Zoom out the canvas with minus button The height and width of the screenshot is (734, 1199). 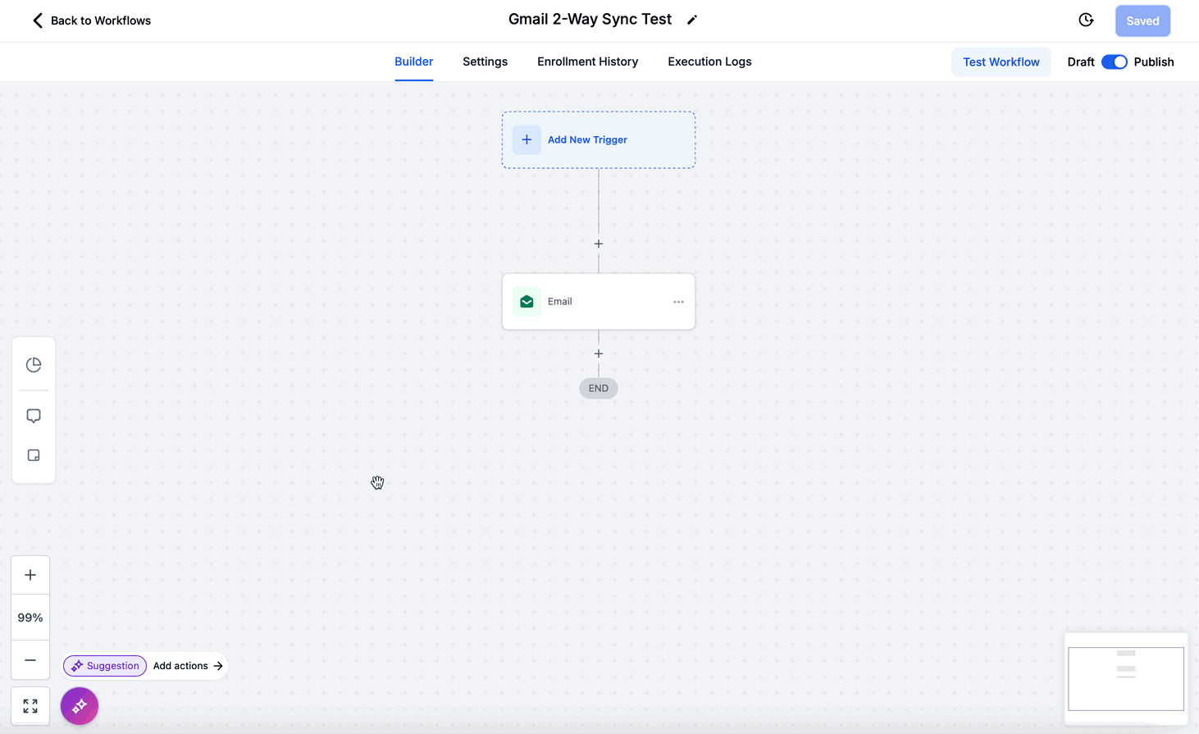(30, 660)
